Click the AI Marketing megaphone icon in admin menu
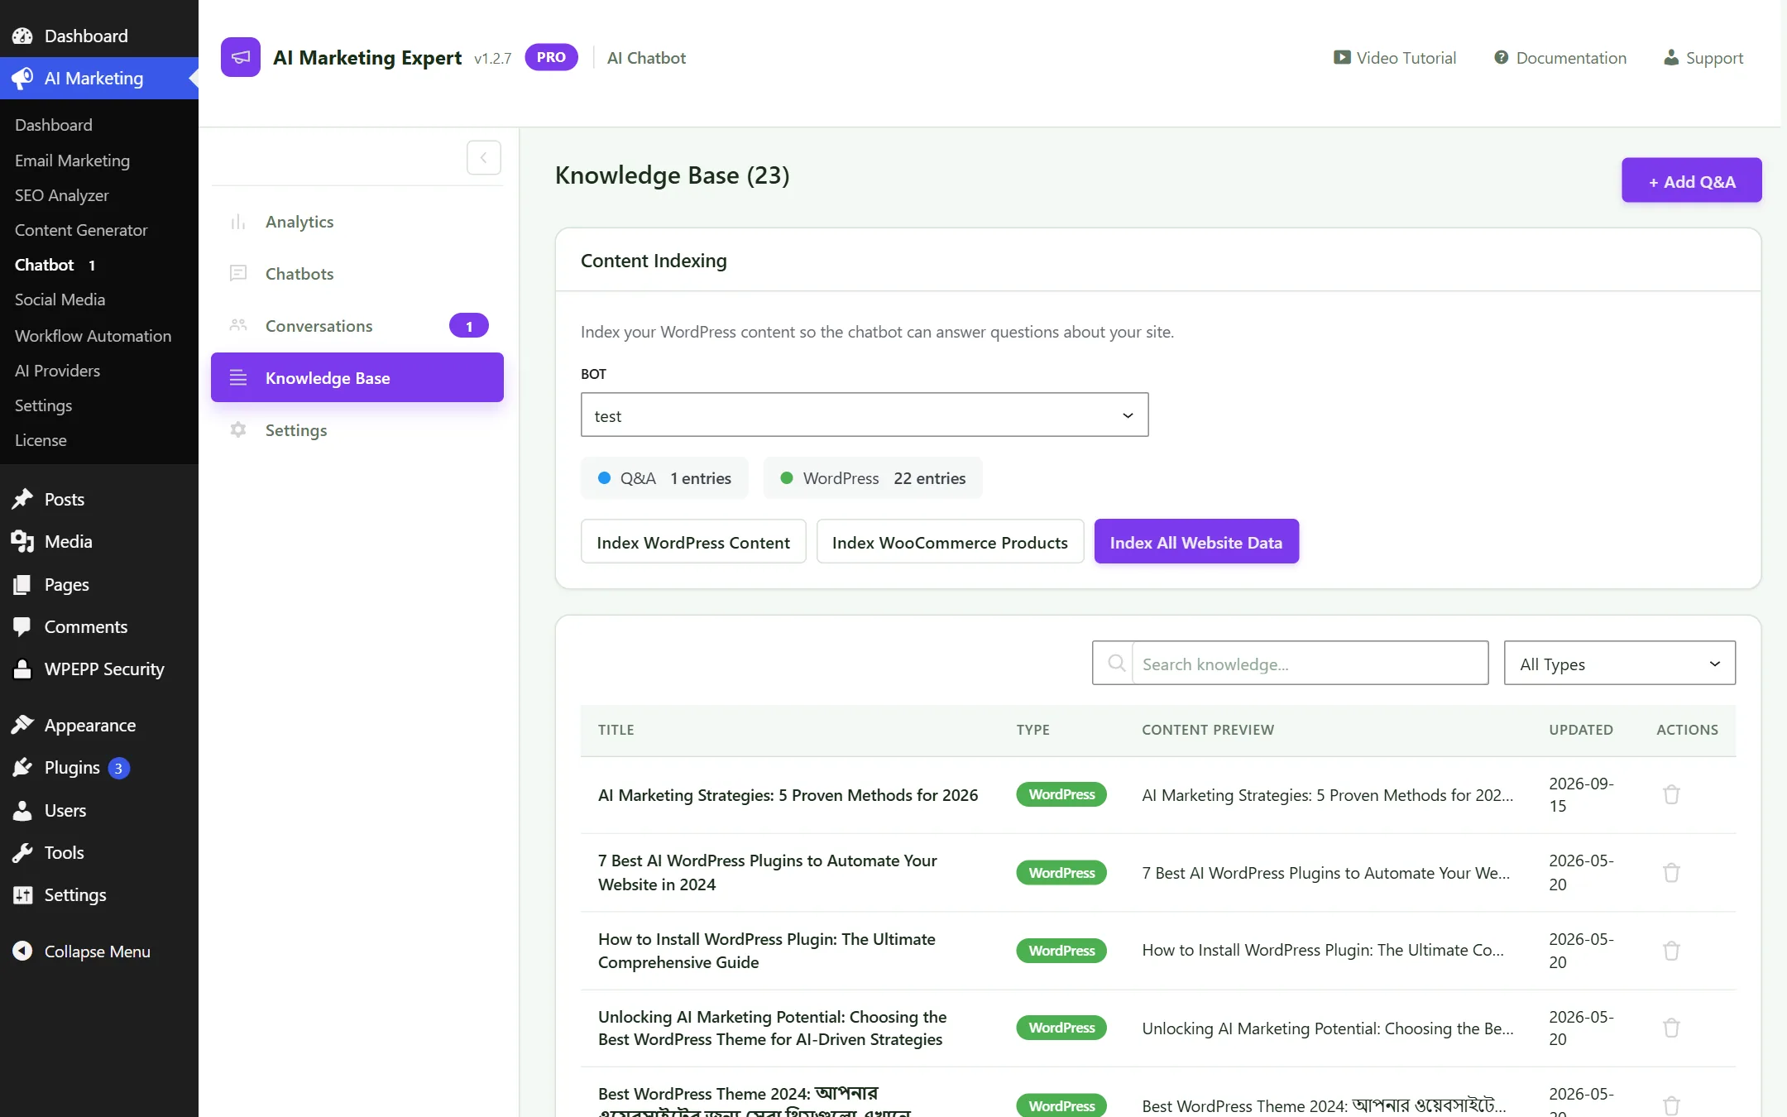The width and height of the screenshot is (1787, 1117). [x=22, y=78]
